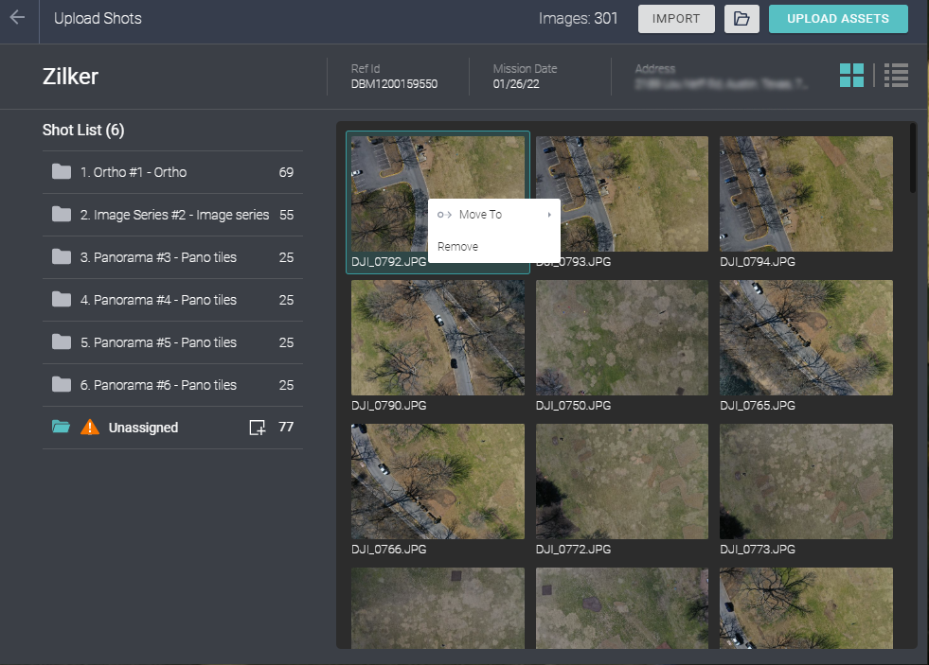Select thumbnail DJI_0765.JPG
929x665 pixels.
pyautogui.click(x=806, y=338)
